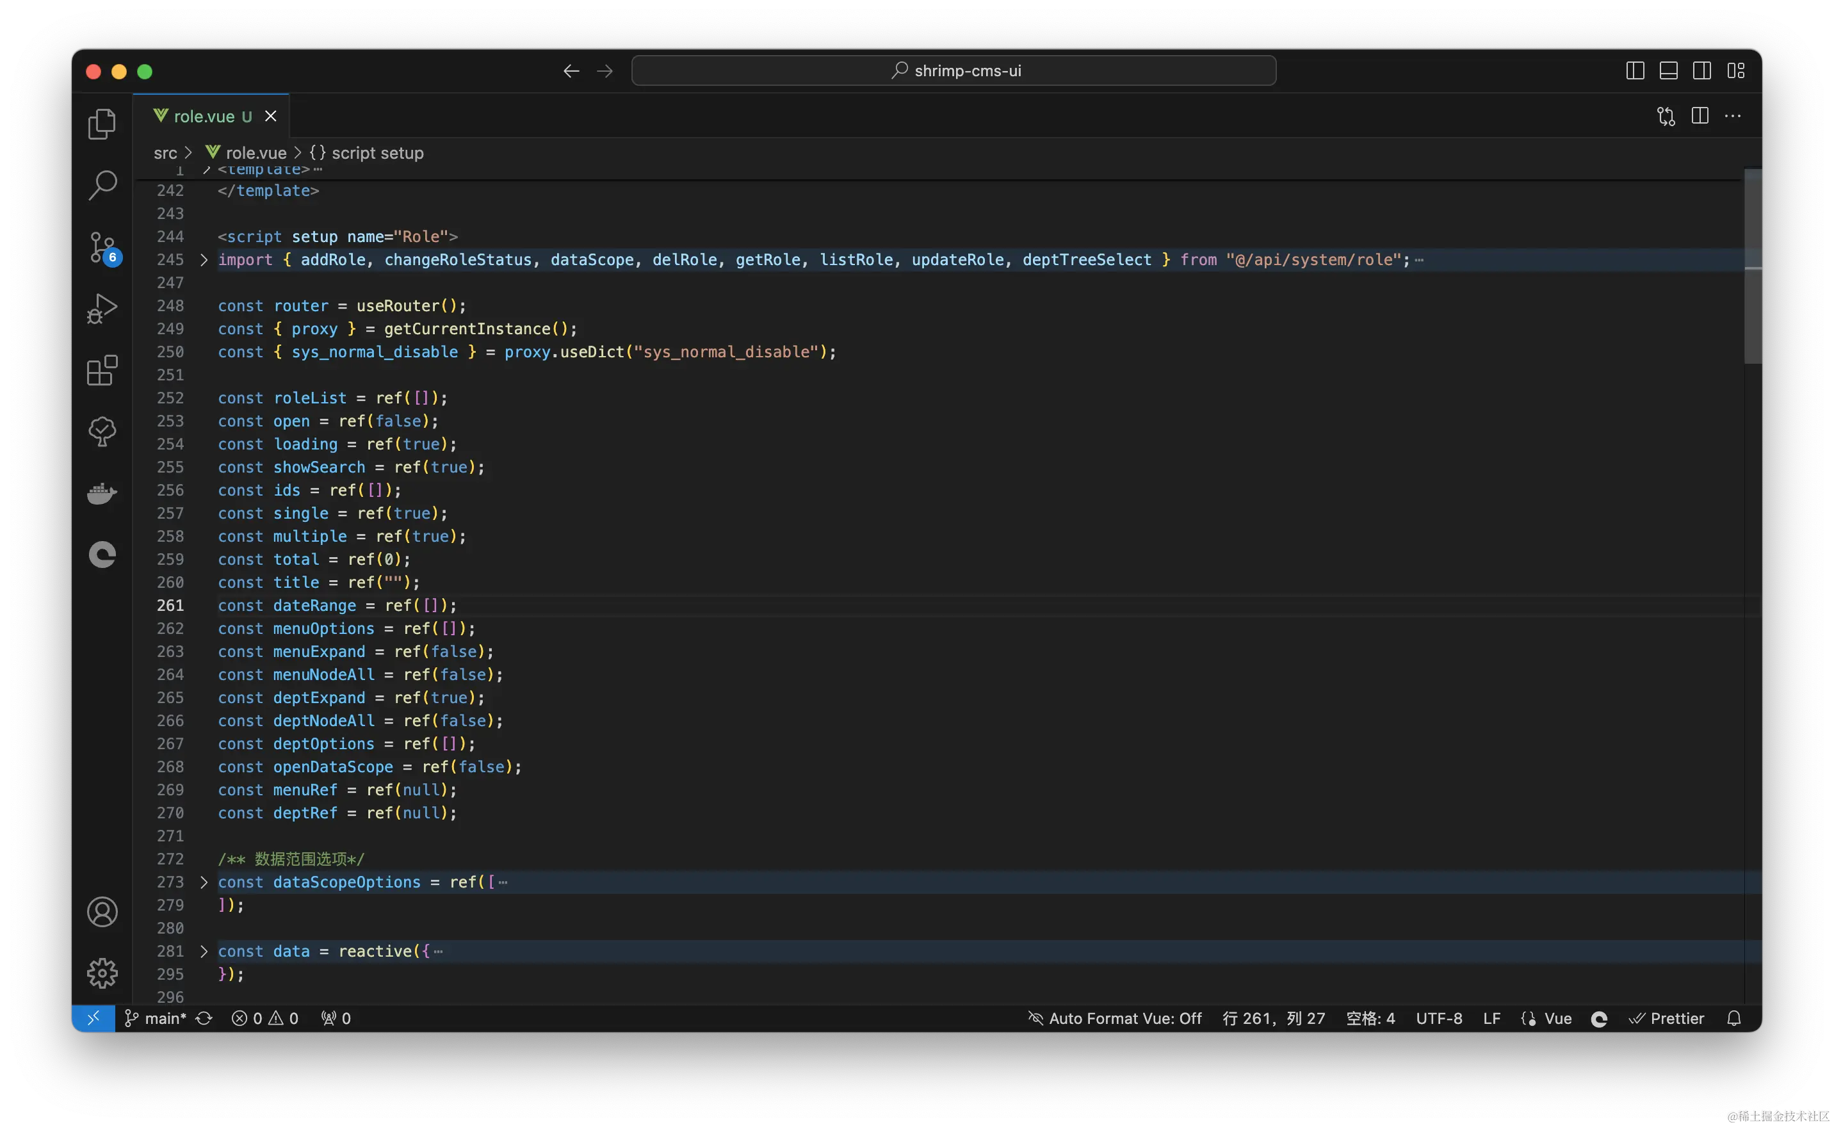The width and height of the screenshot is (1834, 1127).
Task: Open the Extensions view
Action: tap(102, 369)
